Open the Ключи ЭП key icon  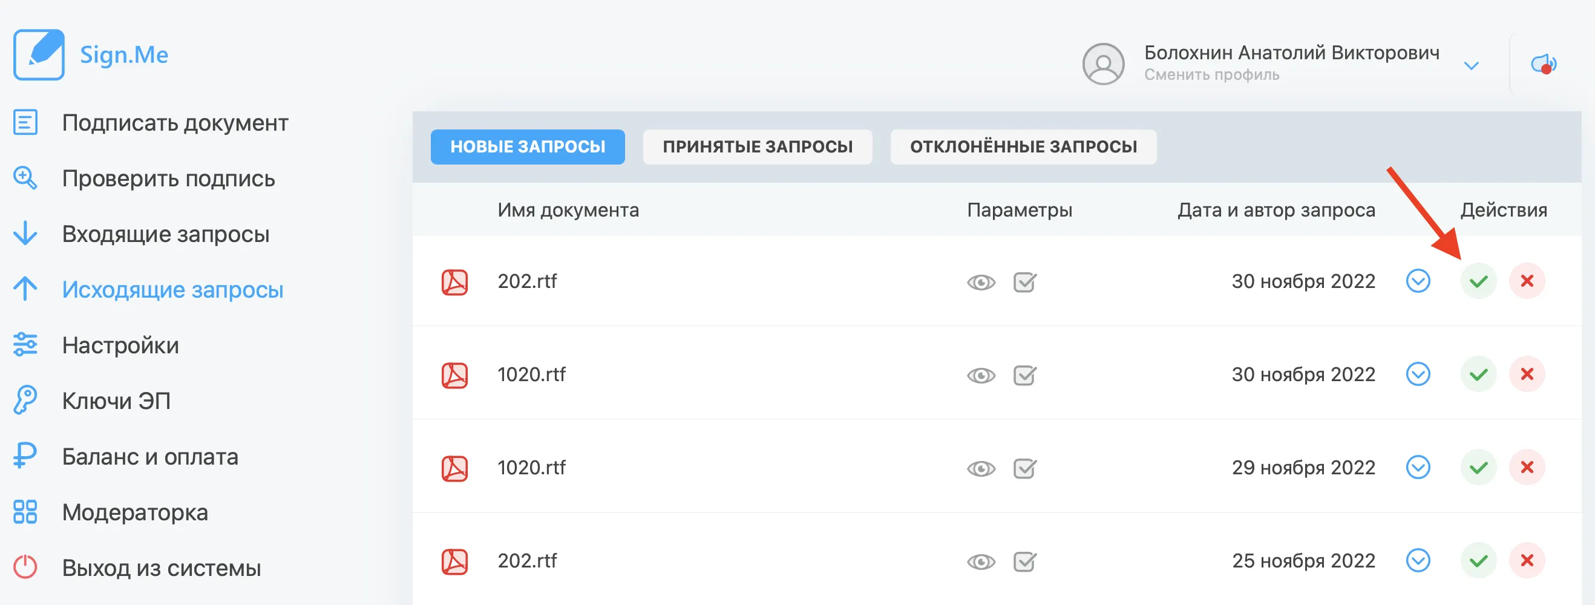click(25, 400)
